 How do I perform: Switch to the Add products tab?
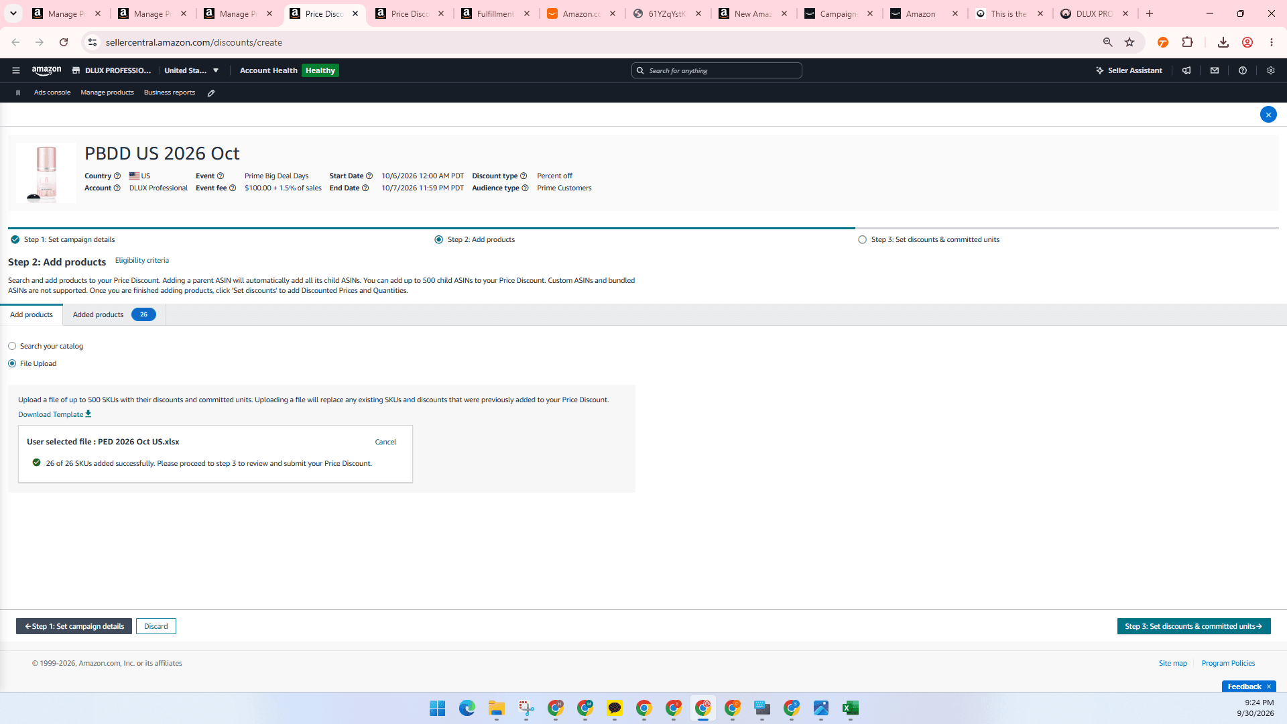point(32,314)
